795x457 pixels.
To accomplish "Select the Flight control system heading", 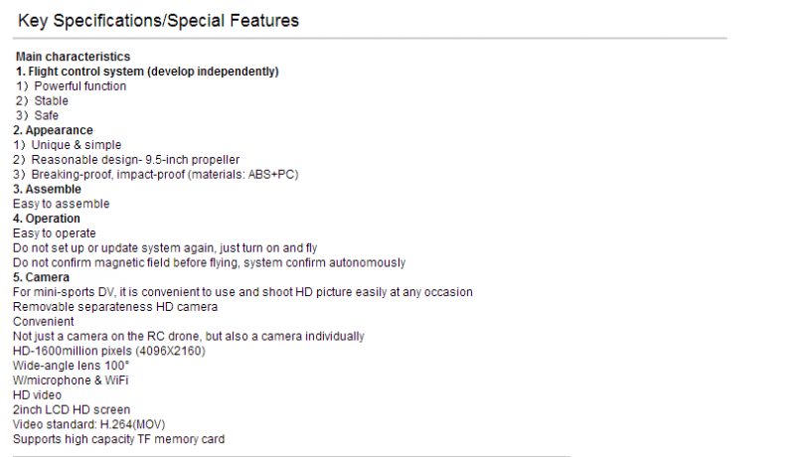I will tap(147, 72).
